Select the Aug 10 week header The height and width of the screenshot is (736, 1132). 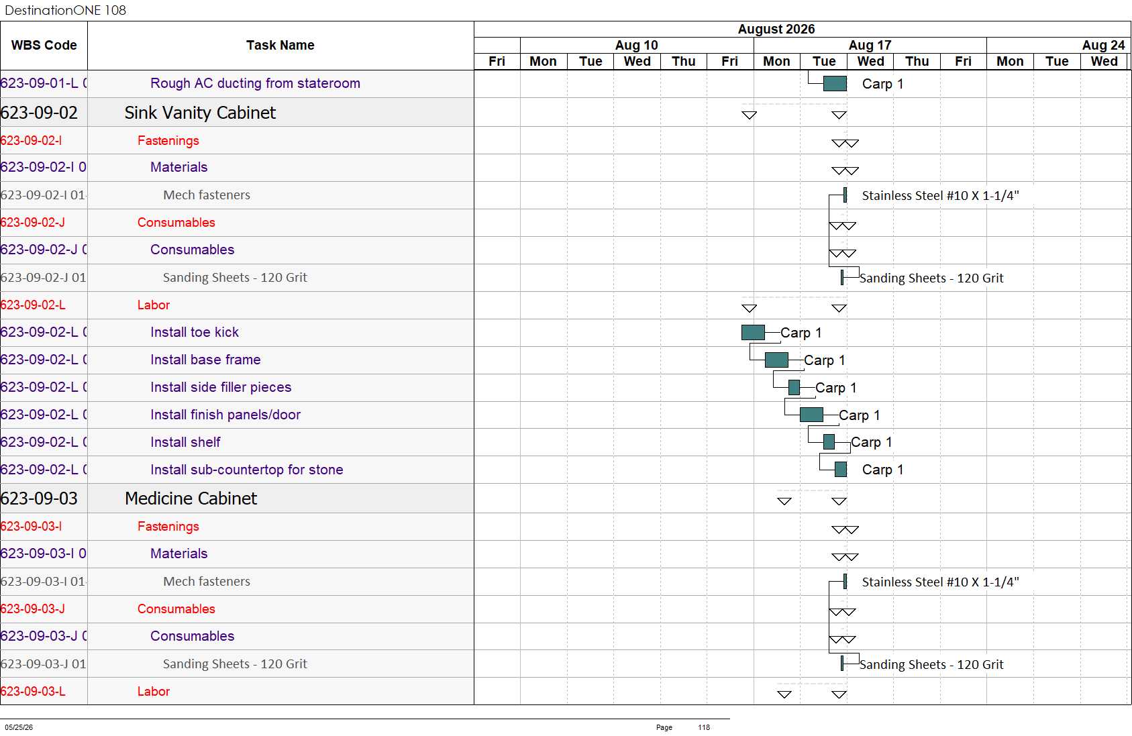pos(637,45)
